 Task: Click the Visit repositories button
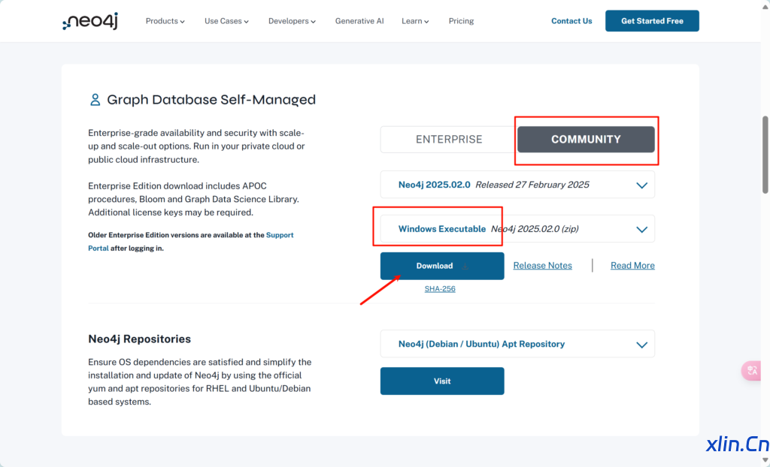tap(442, 381)
